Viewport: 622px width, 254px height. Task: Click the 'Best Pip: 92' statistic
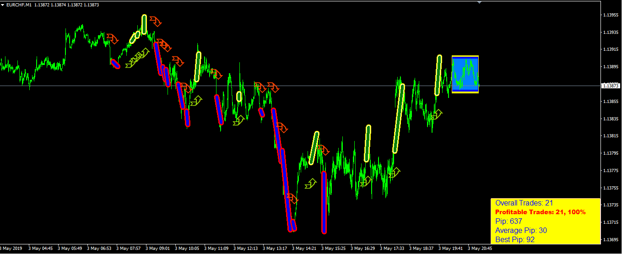[515, 239]
